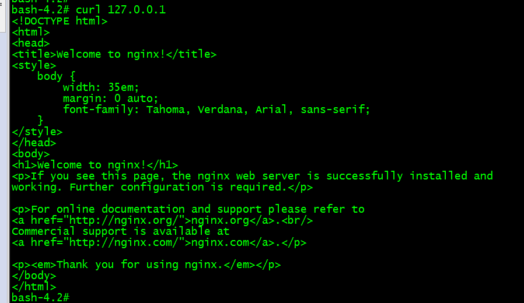Screen dimensions: 524x303
Task: Click the font-family declaration line
Action: (x=216, y=110)
